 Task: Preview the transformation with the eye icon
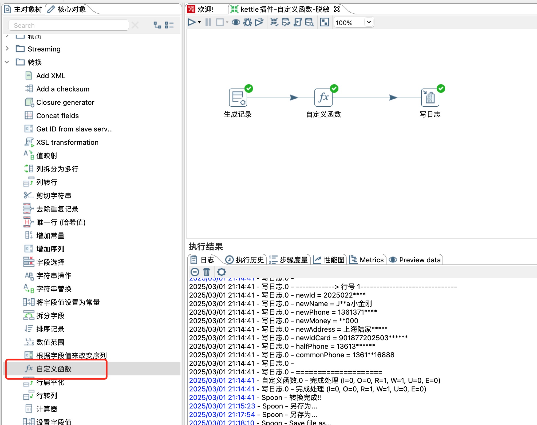click(236, 22)
